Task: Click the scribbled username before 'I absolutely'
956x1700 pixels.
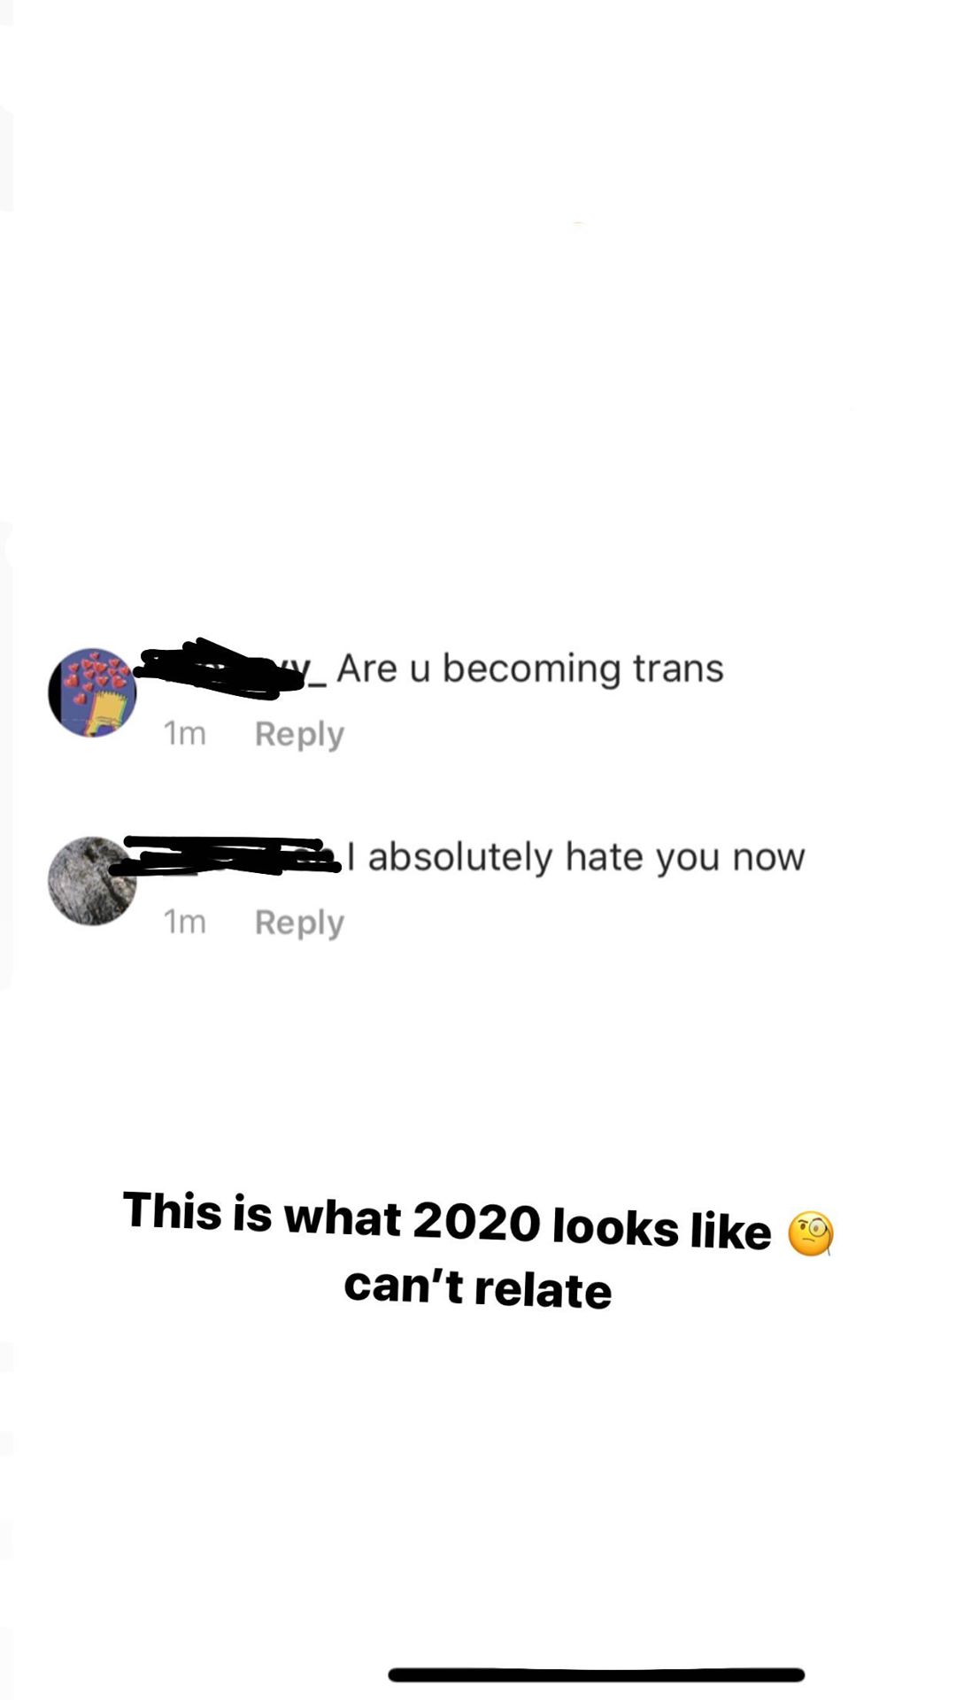Action: 232,855
